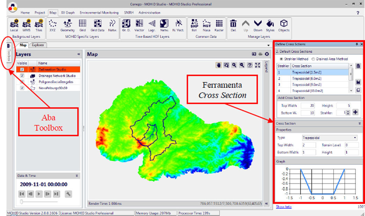
Task: Select the Drained Area Method radio button
Action: (313, 59)
